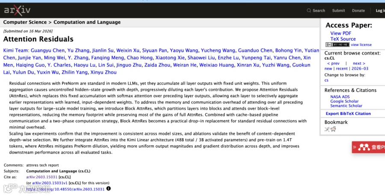
Task: Open the Semantic Scholar link
Action: (346, 105)
